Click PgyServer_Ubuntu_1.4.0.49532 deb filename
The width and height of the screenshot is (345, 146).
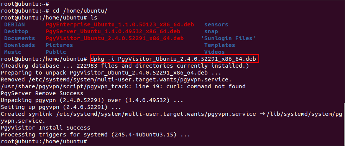[x=113, y=31]
